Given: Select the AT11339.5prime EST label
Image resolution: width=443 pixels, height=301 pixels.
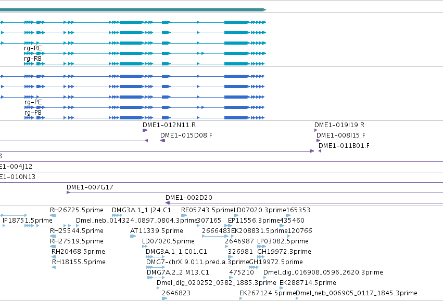Looking at the screenshot, I should [x=157, y=231].
